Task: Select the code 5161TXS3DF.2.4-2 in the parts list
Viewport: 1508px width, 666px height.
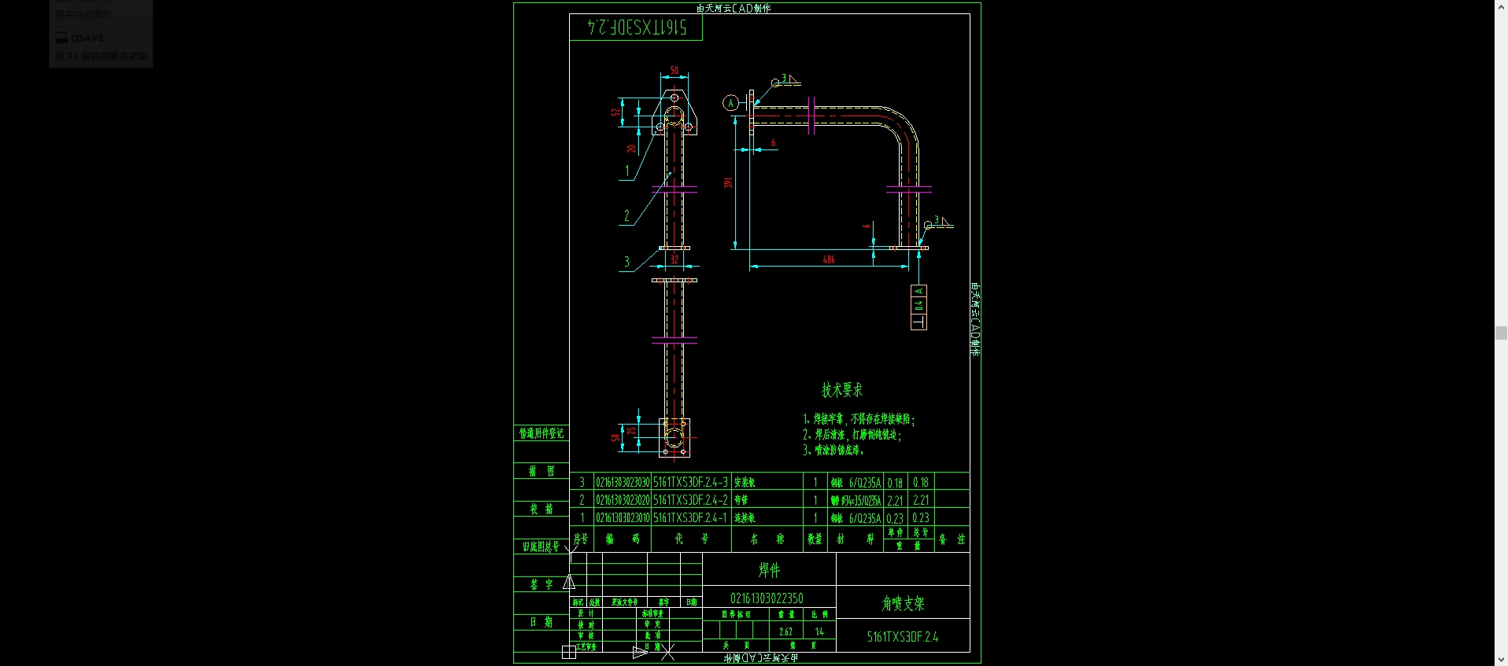Action: click(x=690, y=500)
